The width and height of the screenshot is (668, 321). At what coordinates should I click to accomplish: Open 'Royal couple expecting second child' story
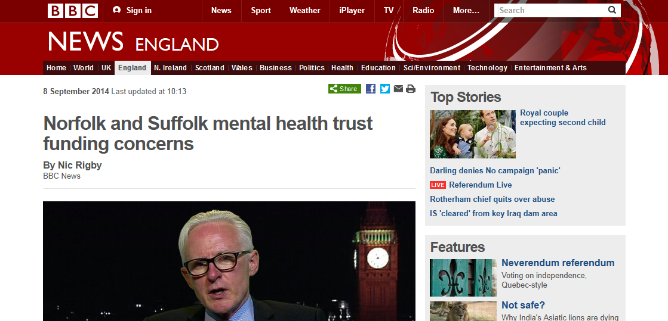tap(563, 118)
